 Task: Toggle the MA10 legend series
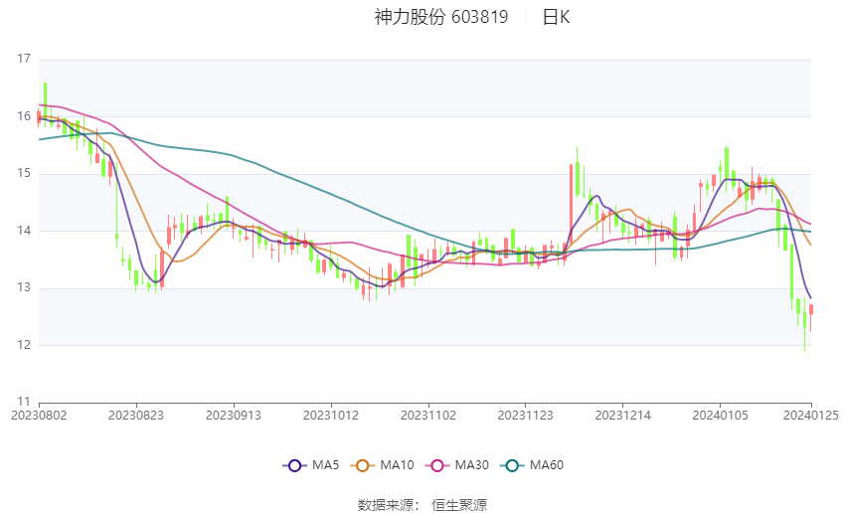(x=382, y=465)
